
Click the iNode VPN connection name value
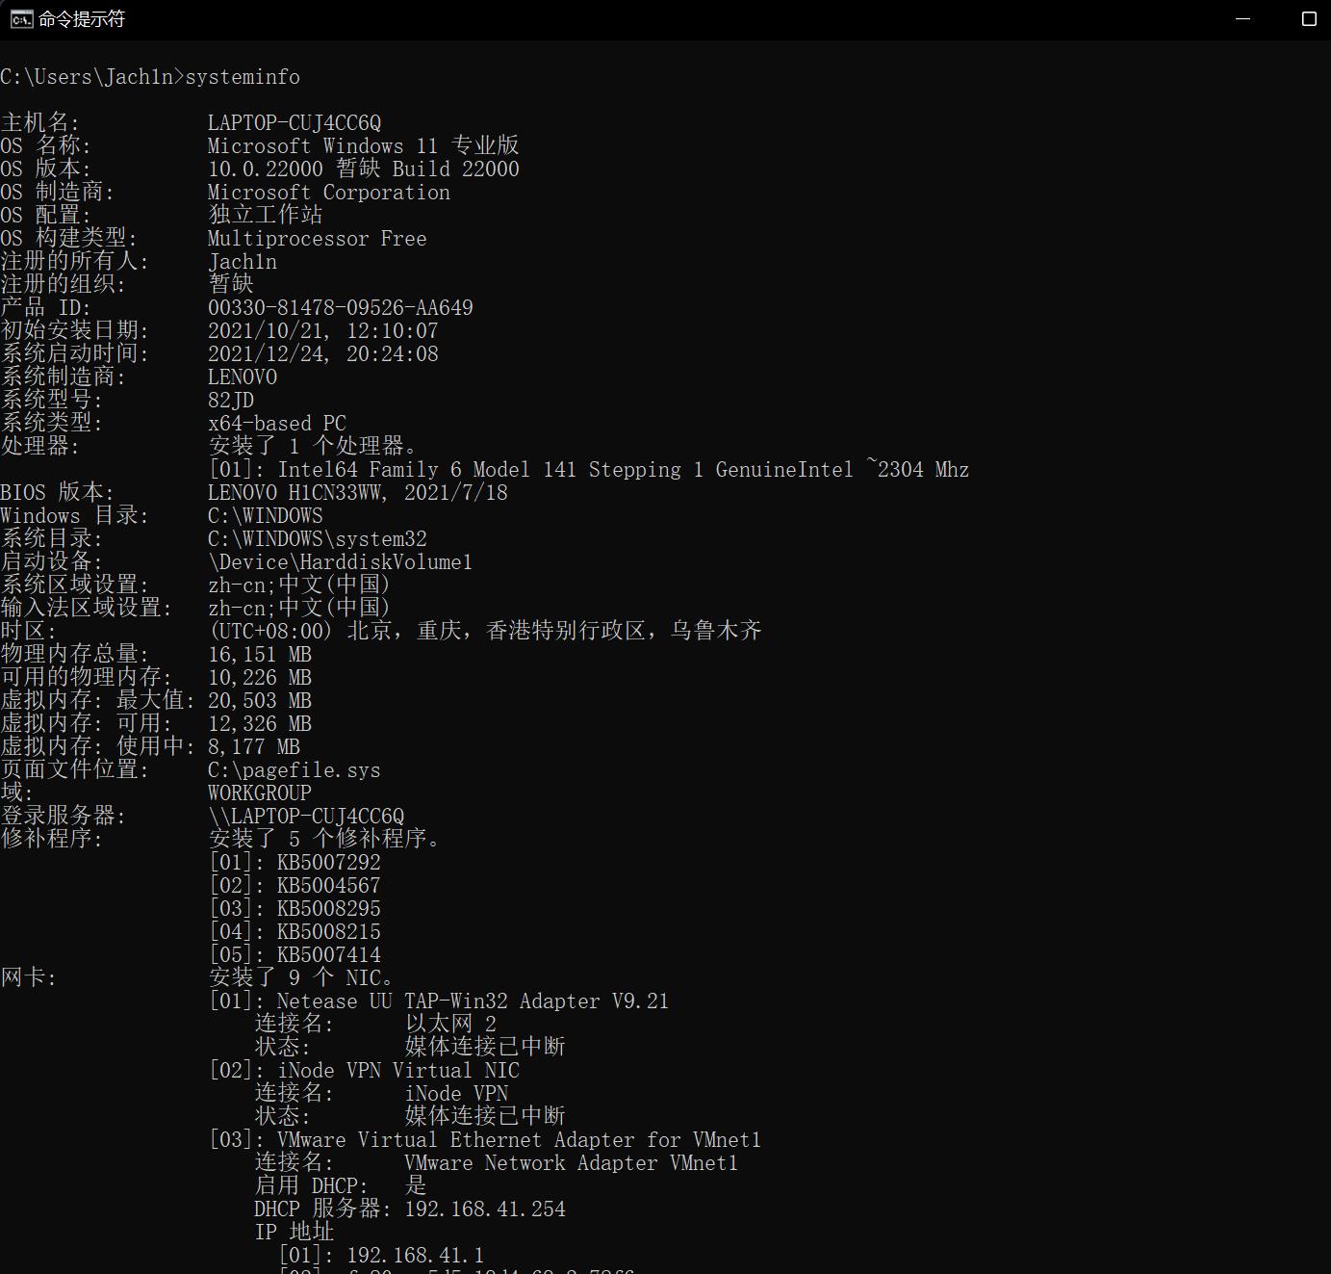point(456,1094)
